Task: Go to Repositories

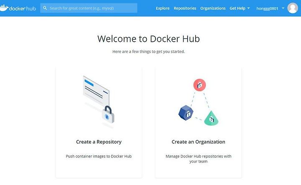Action: tap(185, 8)
